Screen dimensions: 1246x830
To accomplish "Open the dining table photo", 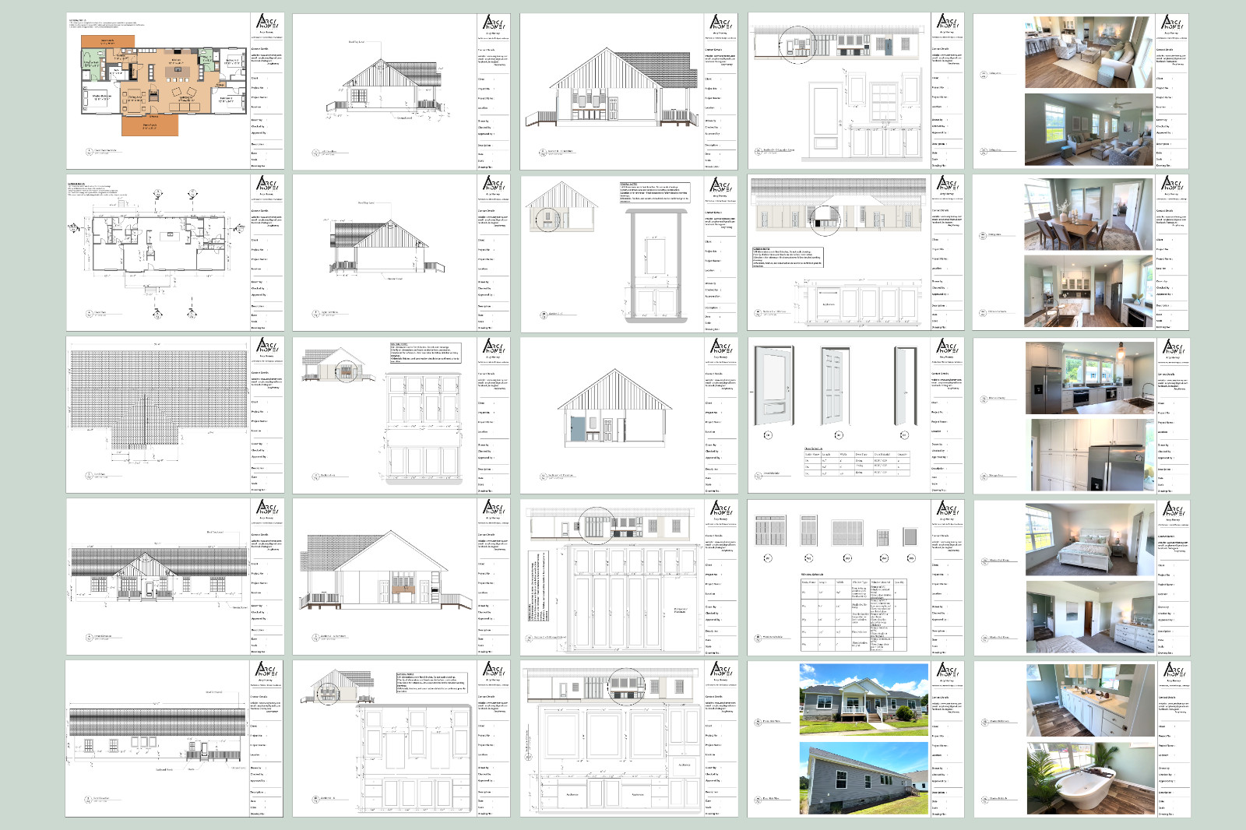I will (1089, 213).
